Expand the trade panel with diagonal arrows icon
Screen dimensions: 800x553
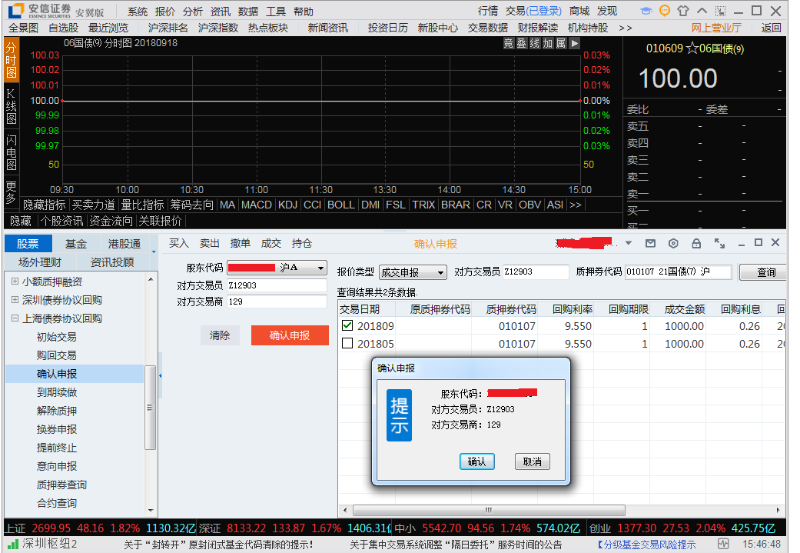point(719,244)
